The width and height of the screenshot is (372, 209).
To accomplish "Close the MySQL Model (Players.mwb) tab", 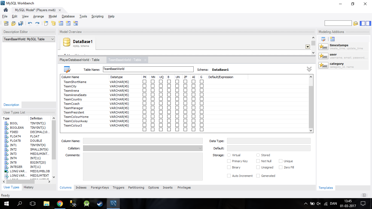I will pos(60,10).
